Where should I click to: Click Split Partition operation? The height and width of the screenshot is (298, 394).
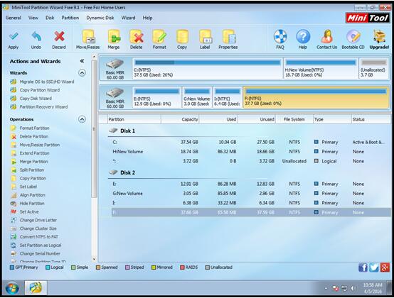click(x=28, y=170)
